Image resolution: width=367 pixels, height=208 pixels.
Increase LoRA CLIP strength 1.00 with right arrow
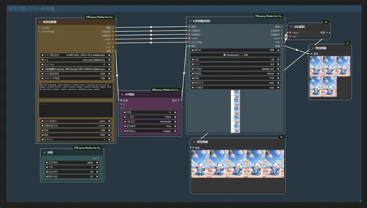click(110, 78)
